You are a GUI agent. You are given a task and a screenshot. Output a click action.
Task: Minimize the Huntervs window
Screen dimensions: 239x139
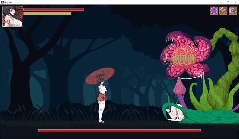222,2
